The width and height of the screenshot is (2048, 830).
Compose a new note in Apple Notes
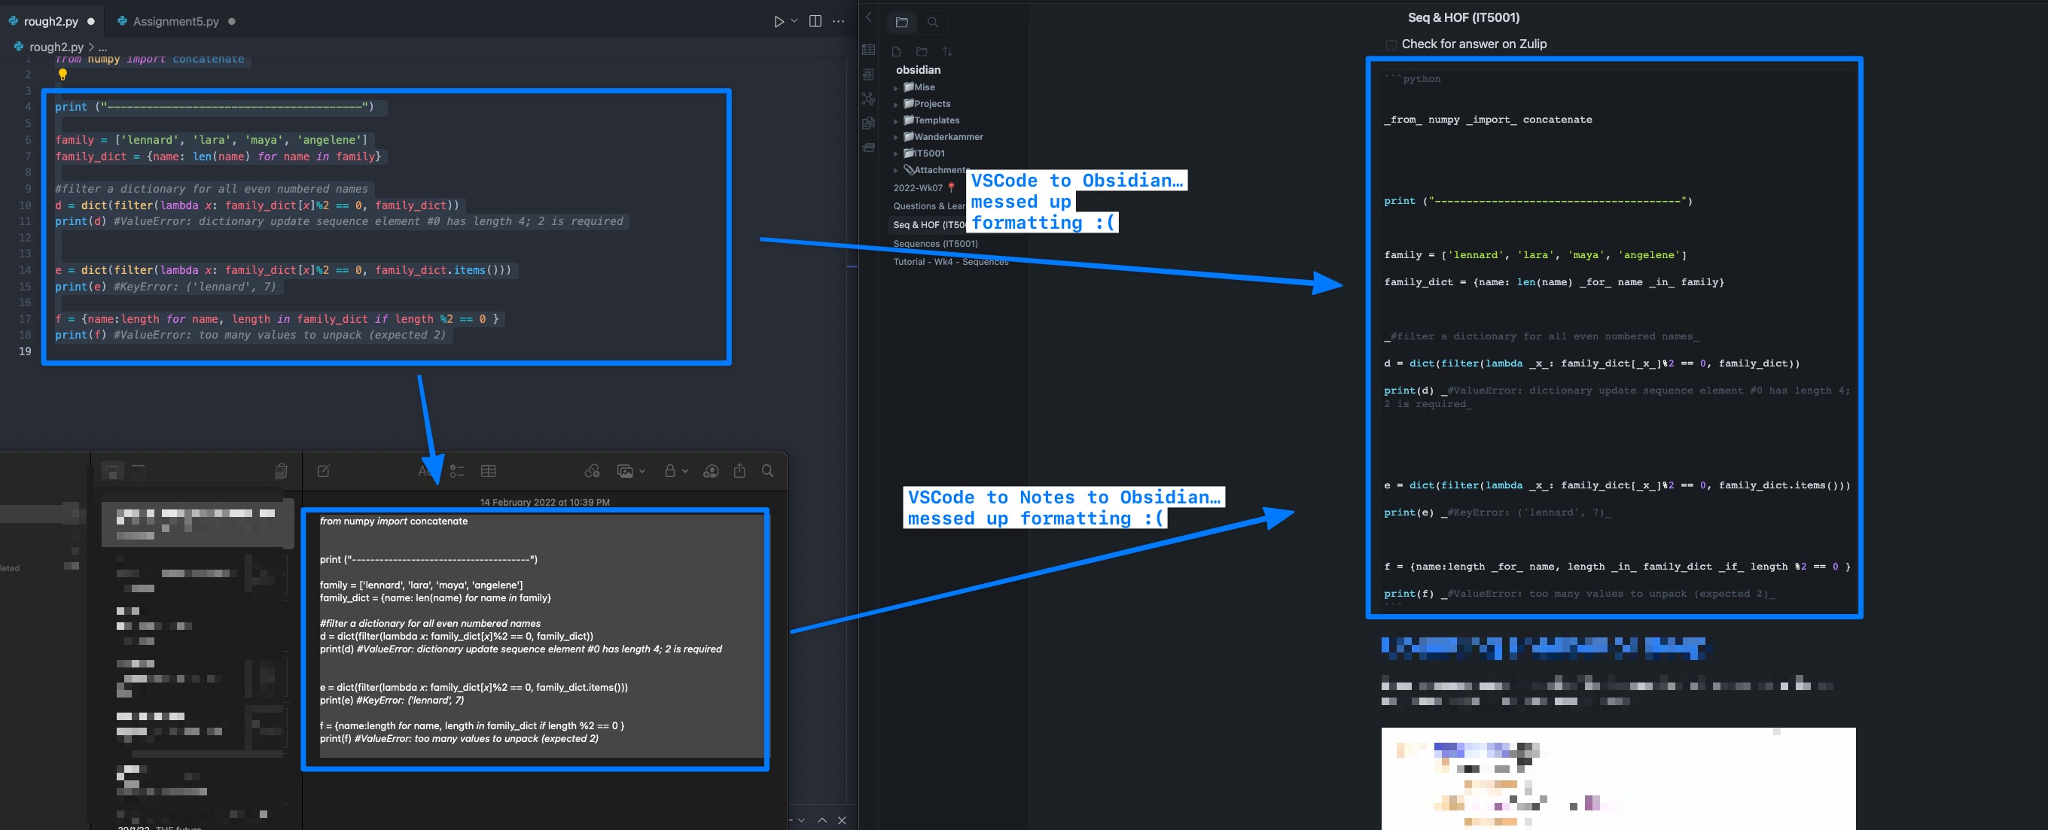tap(325, 470)
